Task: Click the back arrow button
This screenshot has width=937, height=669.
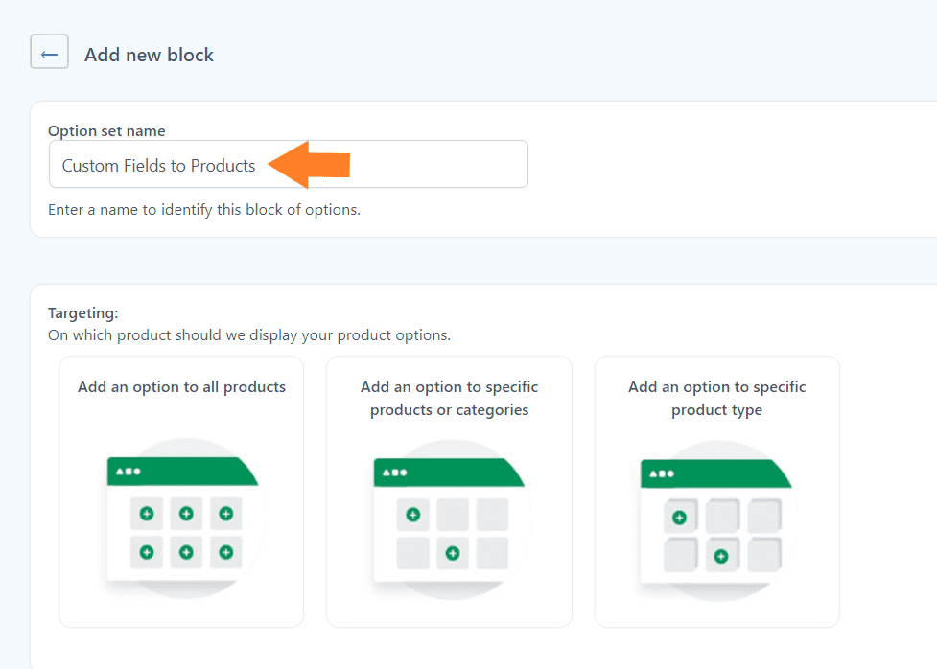Action: 49,52
